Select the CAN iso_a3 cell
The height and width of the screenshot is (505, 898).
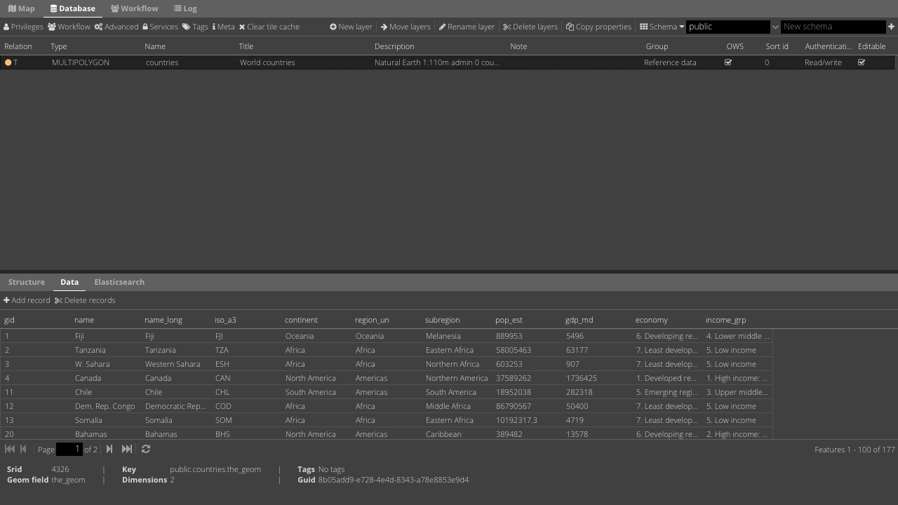click(223, 378)
